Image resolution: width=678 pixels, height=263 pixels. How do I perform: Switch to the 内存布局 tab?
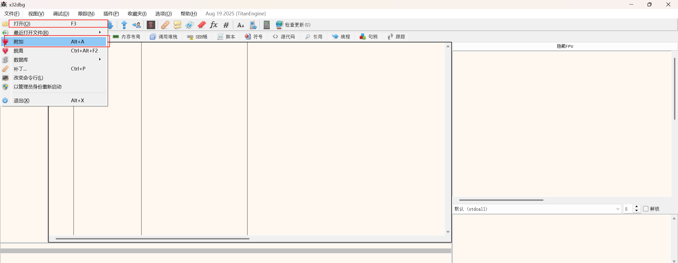[x=127, y=37]
